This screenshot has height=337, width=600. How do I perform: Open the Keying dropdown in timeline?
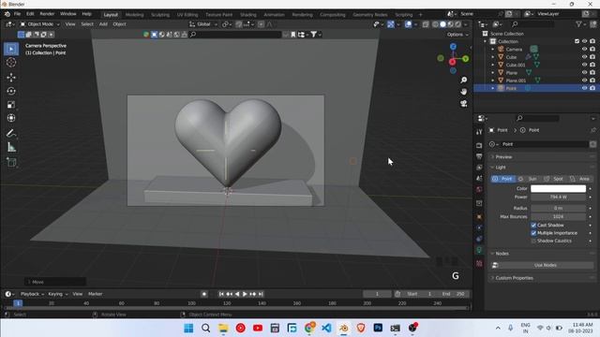(58, 294)
